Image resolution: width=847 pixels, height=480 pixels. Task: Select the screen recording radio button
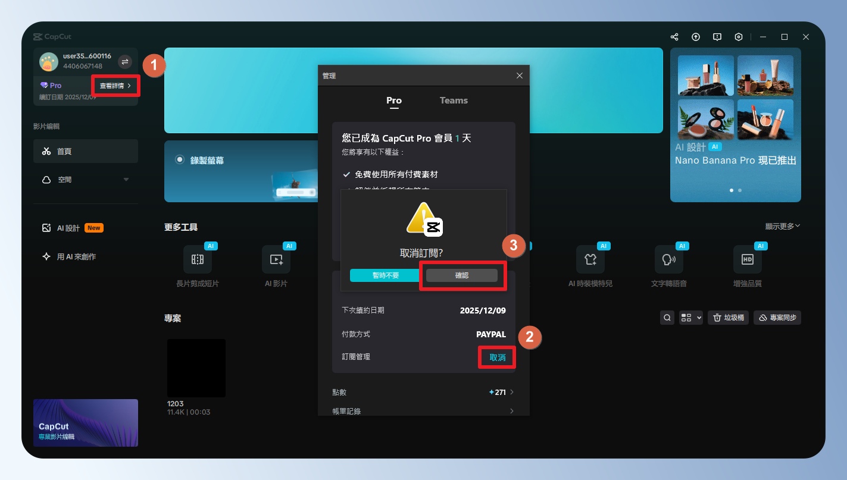tap(180, 160)
